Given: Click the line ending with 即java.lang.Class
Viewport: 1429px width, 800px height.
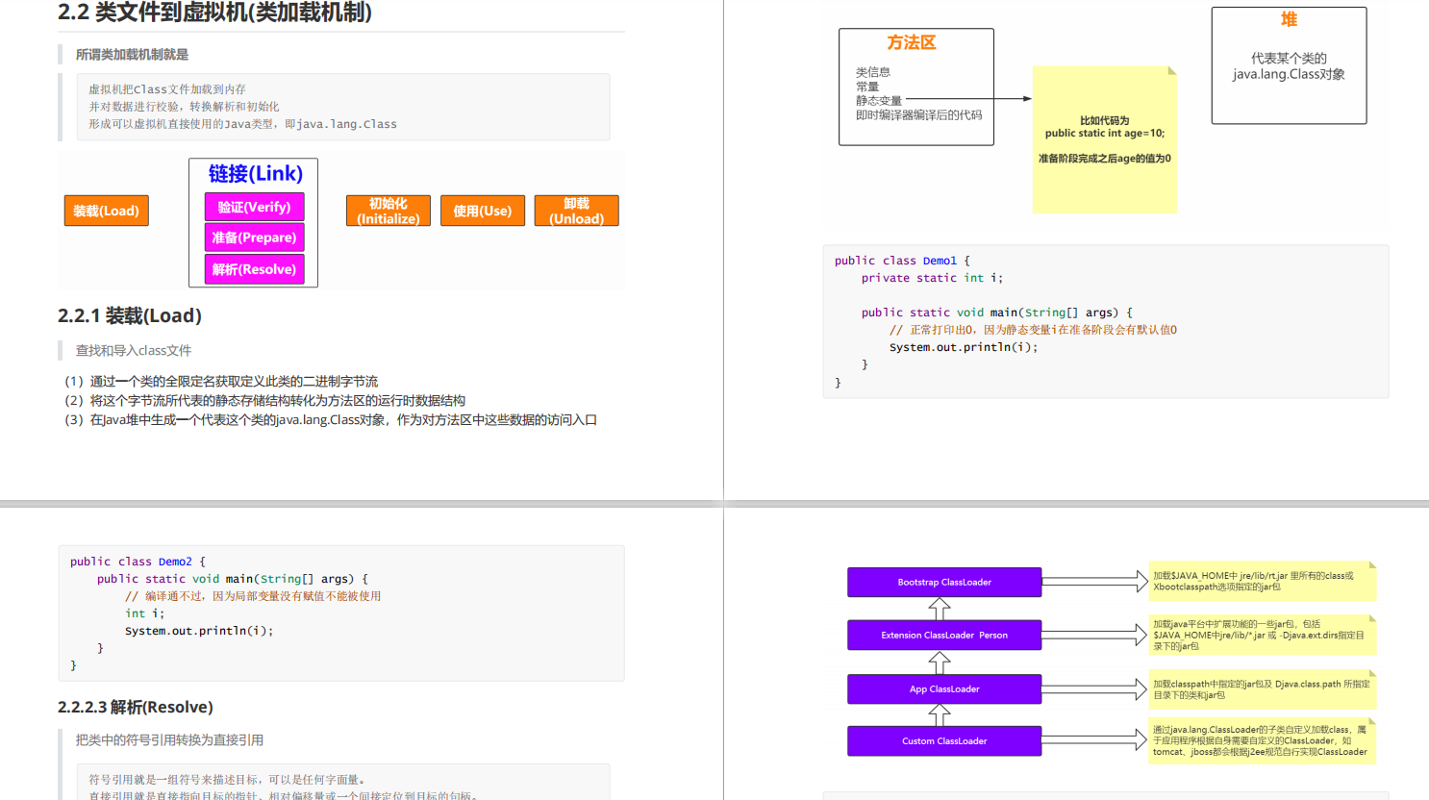Looking at the screenshot, I should (243, 124).
